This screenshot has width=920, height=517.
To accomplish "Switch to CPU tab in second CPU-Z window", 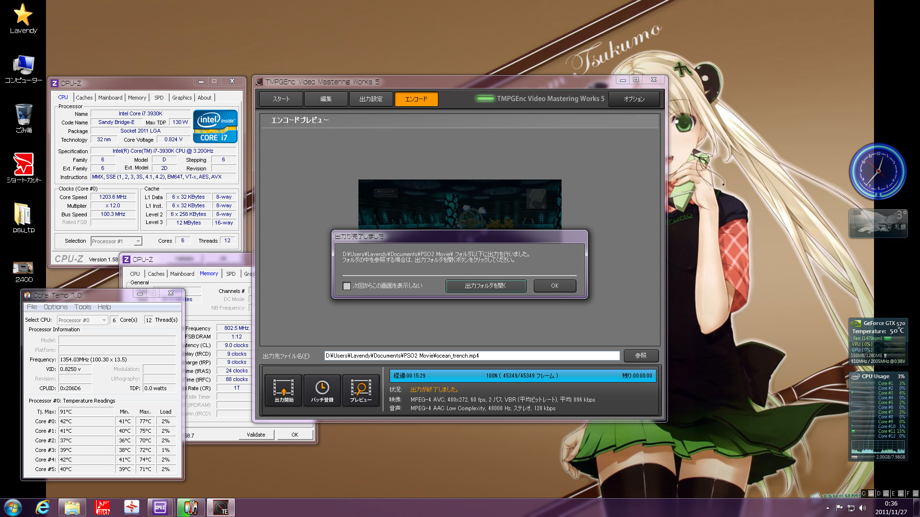I will pyautogui.click(x=135, y=274).
